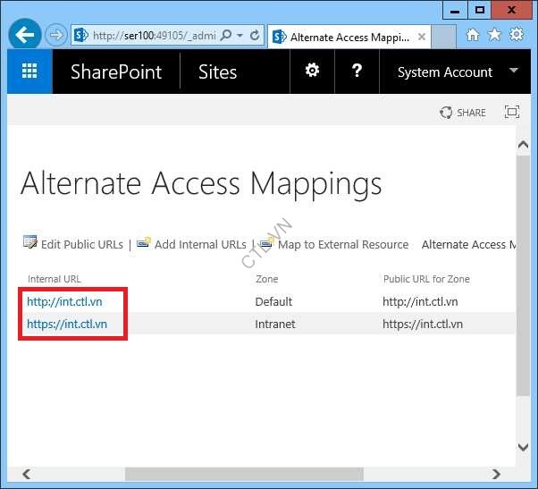Click horizontal scrollbar right arrow

(x=496, y=474)
